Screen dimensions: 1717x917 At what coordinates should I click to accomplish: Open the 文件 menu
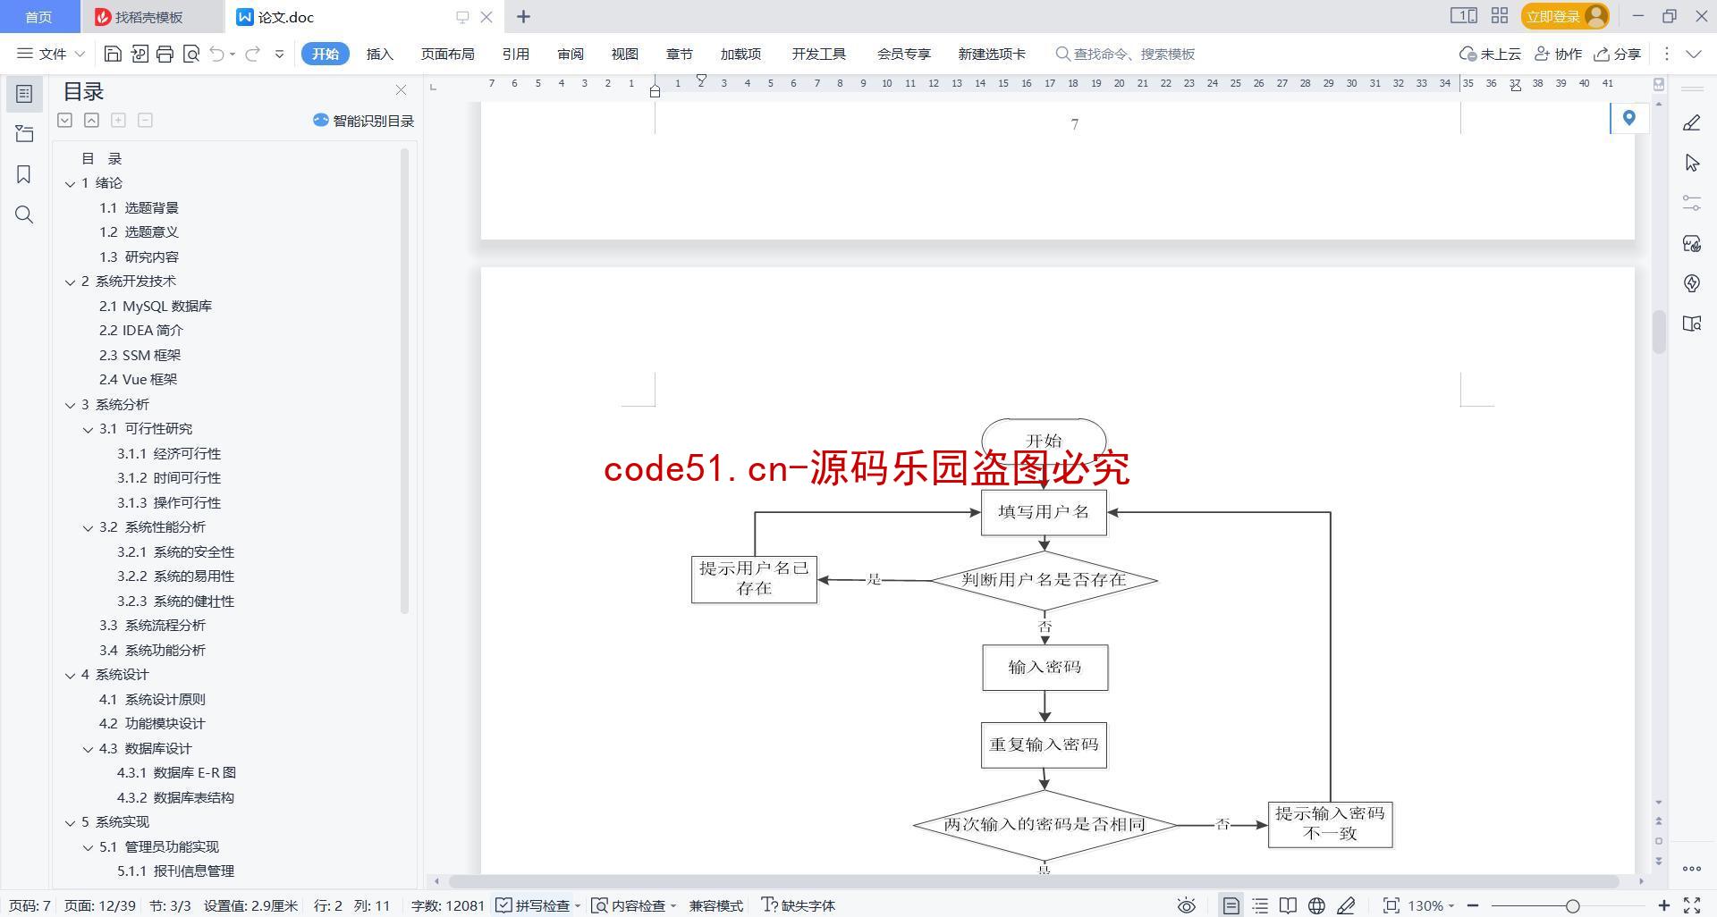point(51,54)
